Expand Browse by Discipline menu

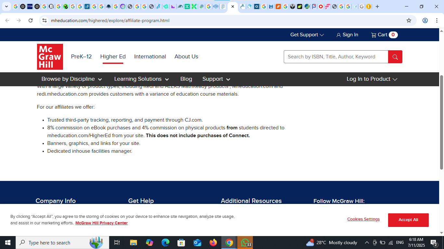72,79
